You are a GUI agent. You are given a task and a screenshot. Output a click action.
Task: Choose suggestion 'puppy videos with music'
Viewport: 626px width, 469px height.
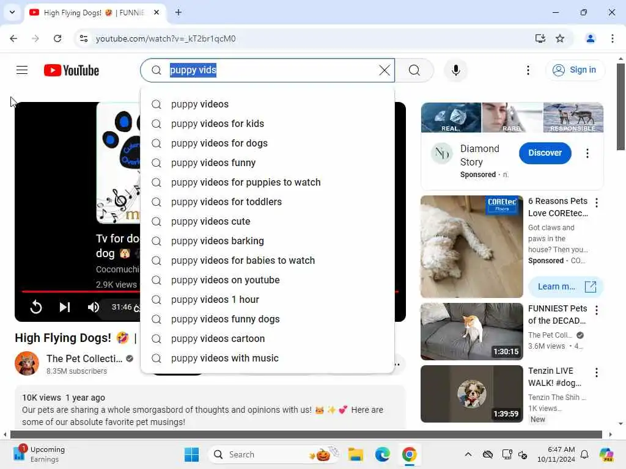pos(268,358)
